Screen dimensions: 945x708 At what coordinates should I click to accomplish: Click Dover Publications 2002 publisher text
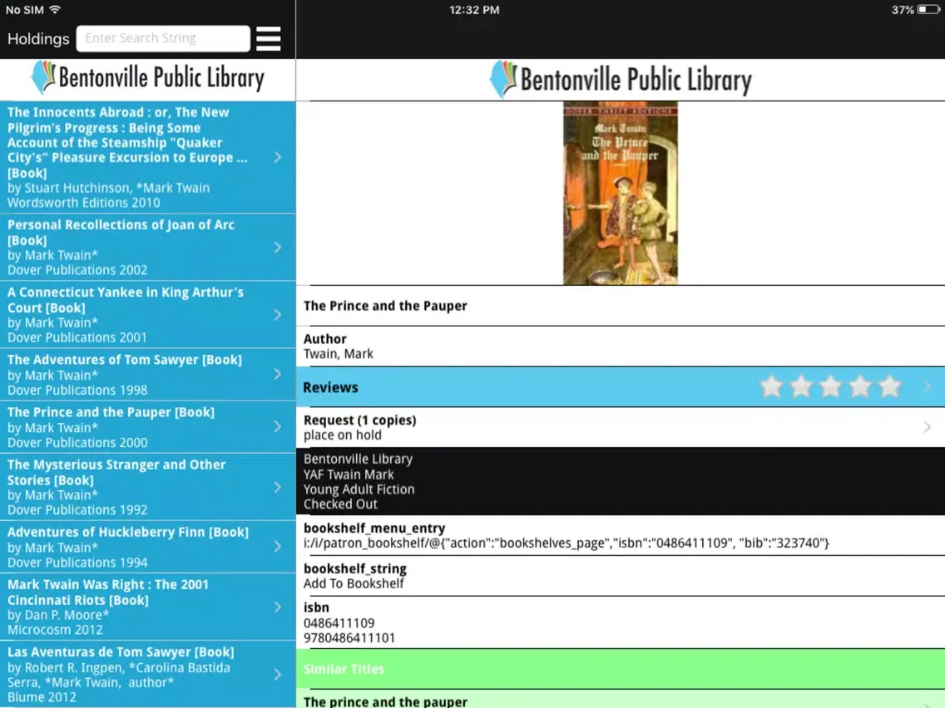(x=77, y=270)
